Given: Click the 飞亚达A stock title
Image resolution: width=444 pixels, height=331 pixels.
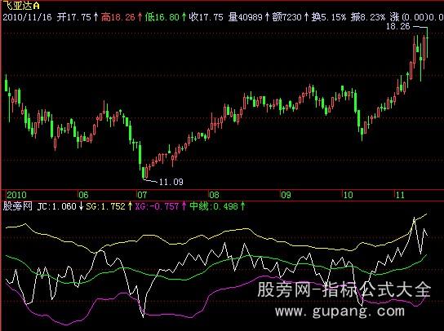Looking at the screenshot, I should (21, 6).
